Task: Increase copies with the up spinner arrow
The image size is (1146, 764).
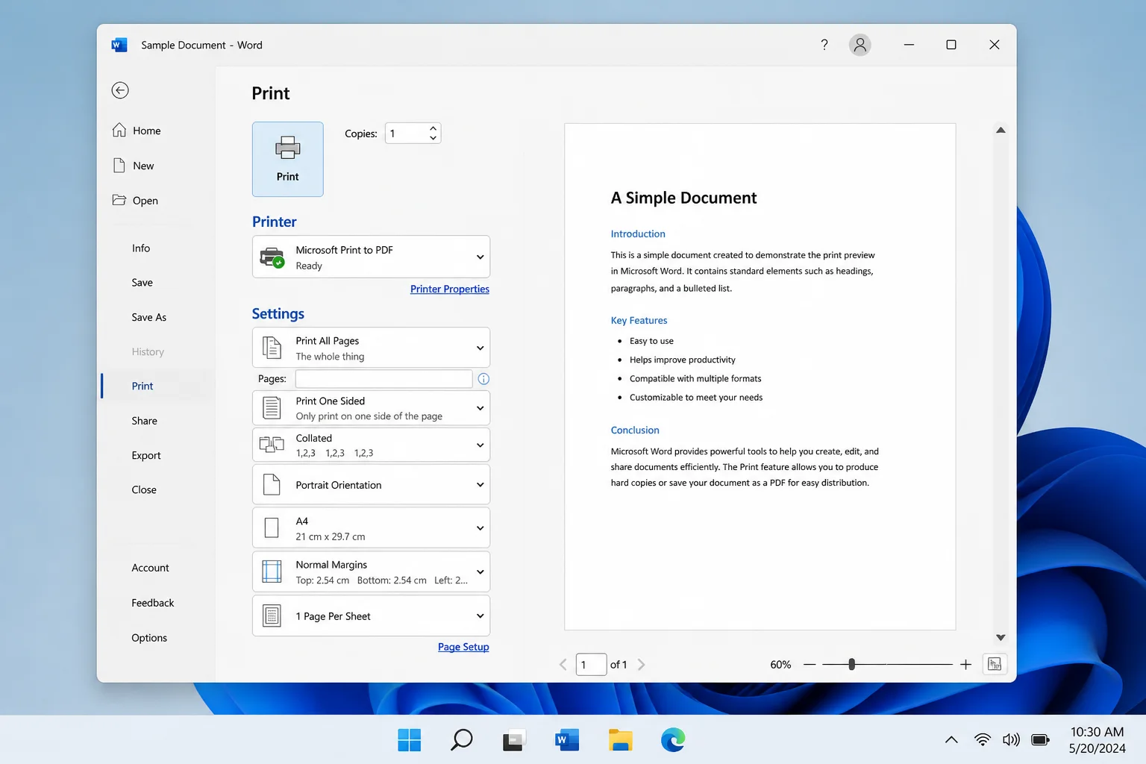Action: click(433, 128)
